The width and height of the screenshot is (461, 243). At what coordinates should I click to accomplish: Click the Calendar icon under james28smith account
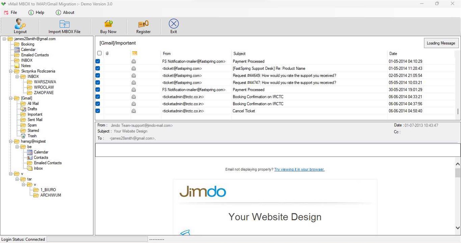click(x=17, y=49)
